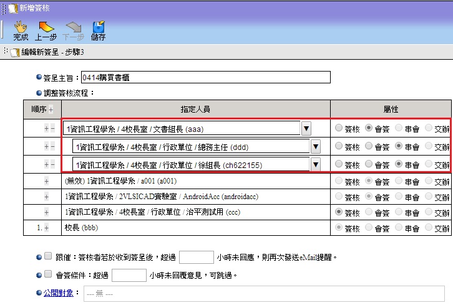Select 會簽 radio for a001 row
Screen dimensions: 453x308
(x=369, y=180)
